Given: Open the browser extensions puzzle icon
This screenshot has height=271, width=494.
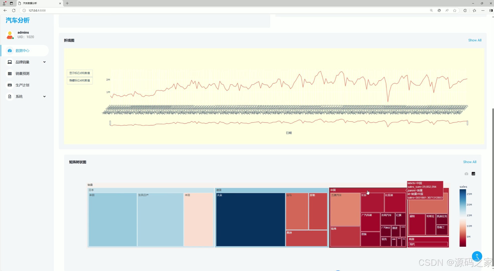Looking at the screenshot, I should [465, 11].
